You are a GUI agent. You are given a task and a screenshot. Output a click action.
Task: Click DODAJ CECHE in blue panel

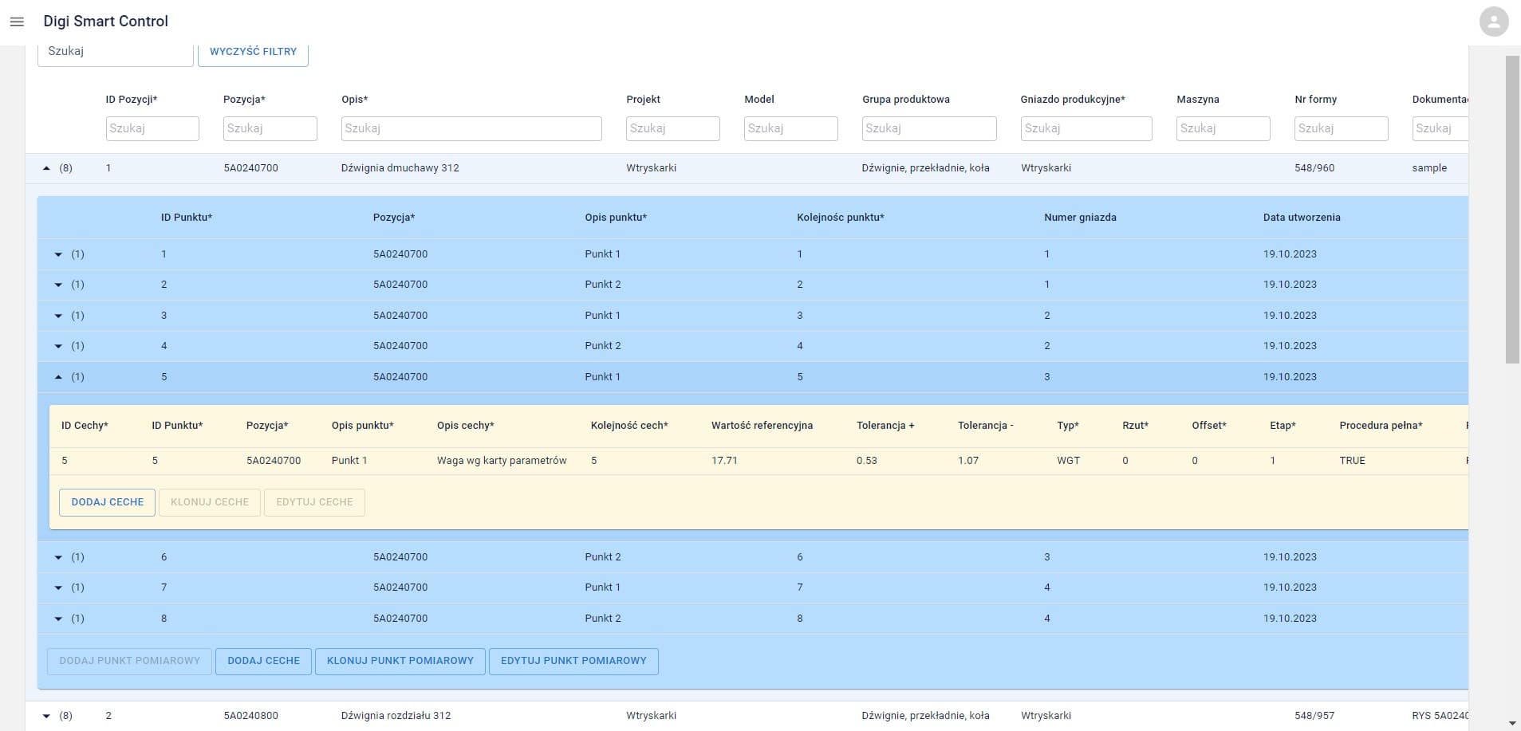pyautogui.click(x=263, y=661)
